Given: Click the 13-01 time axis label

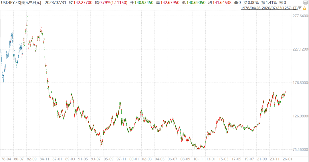Looking at the screenshot, I should pyautogui.click(x=211, y=159).
